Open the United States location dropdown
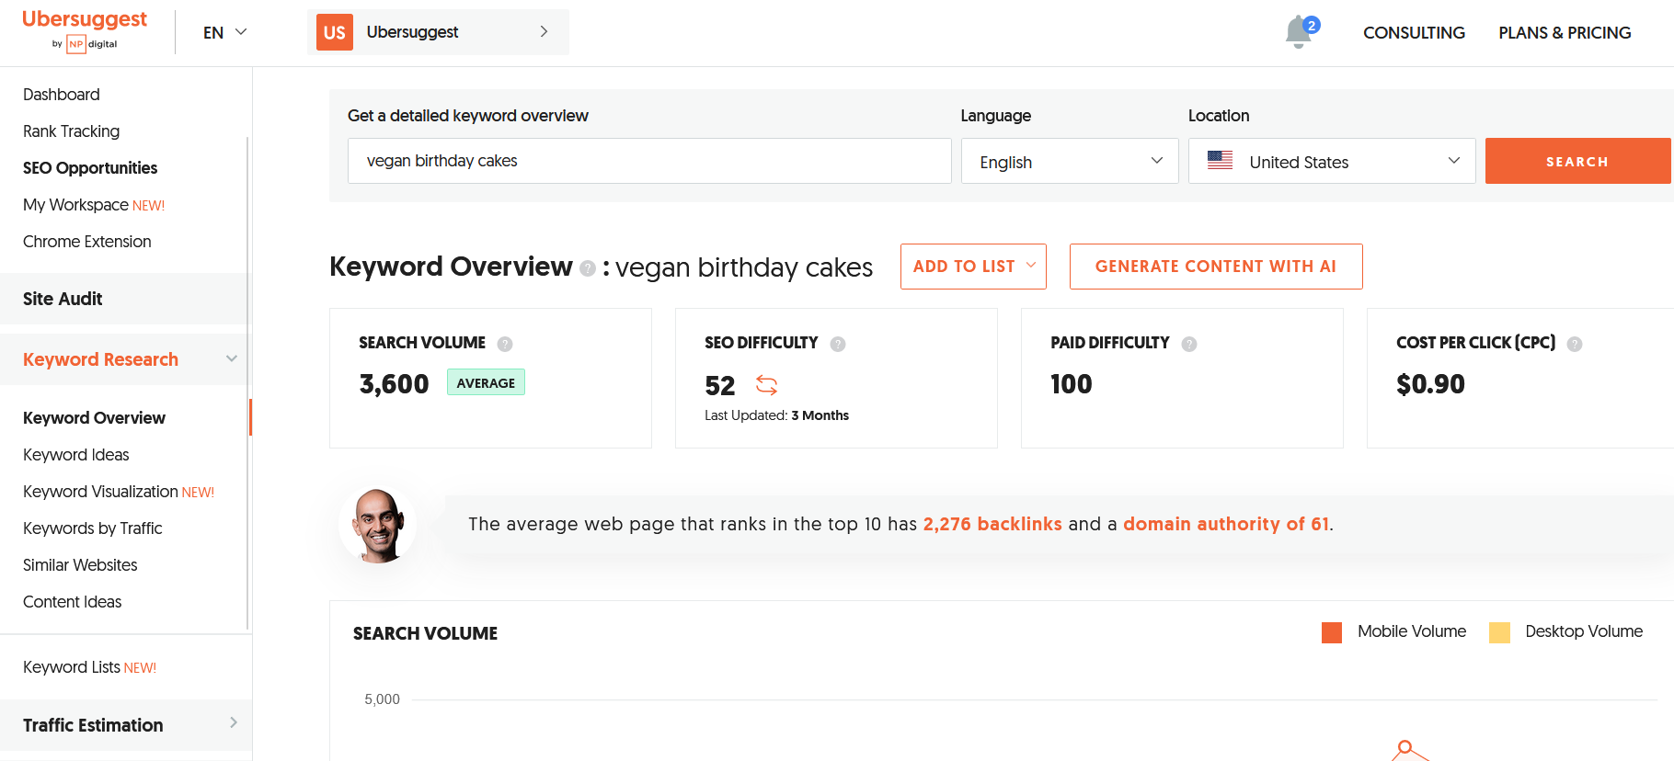Screen dimensions: 1674x761 tap(1332, 161)
